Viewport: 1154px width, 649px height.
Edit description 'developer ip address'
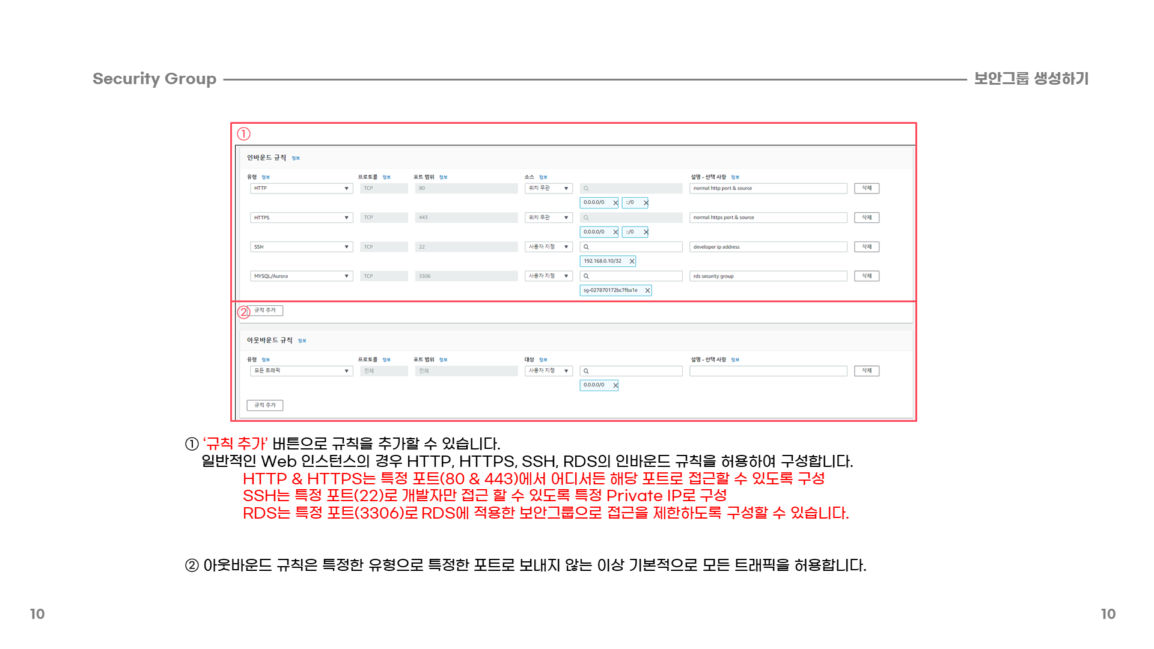coord(768,247)
